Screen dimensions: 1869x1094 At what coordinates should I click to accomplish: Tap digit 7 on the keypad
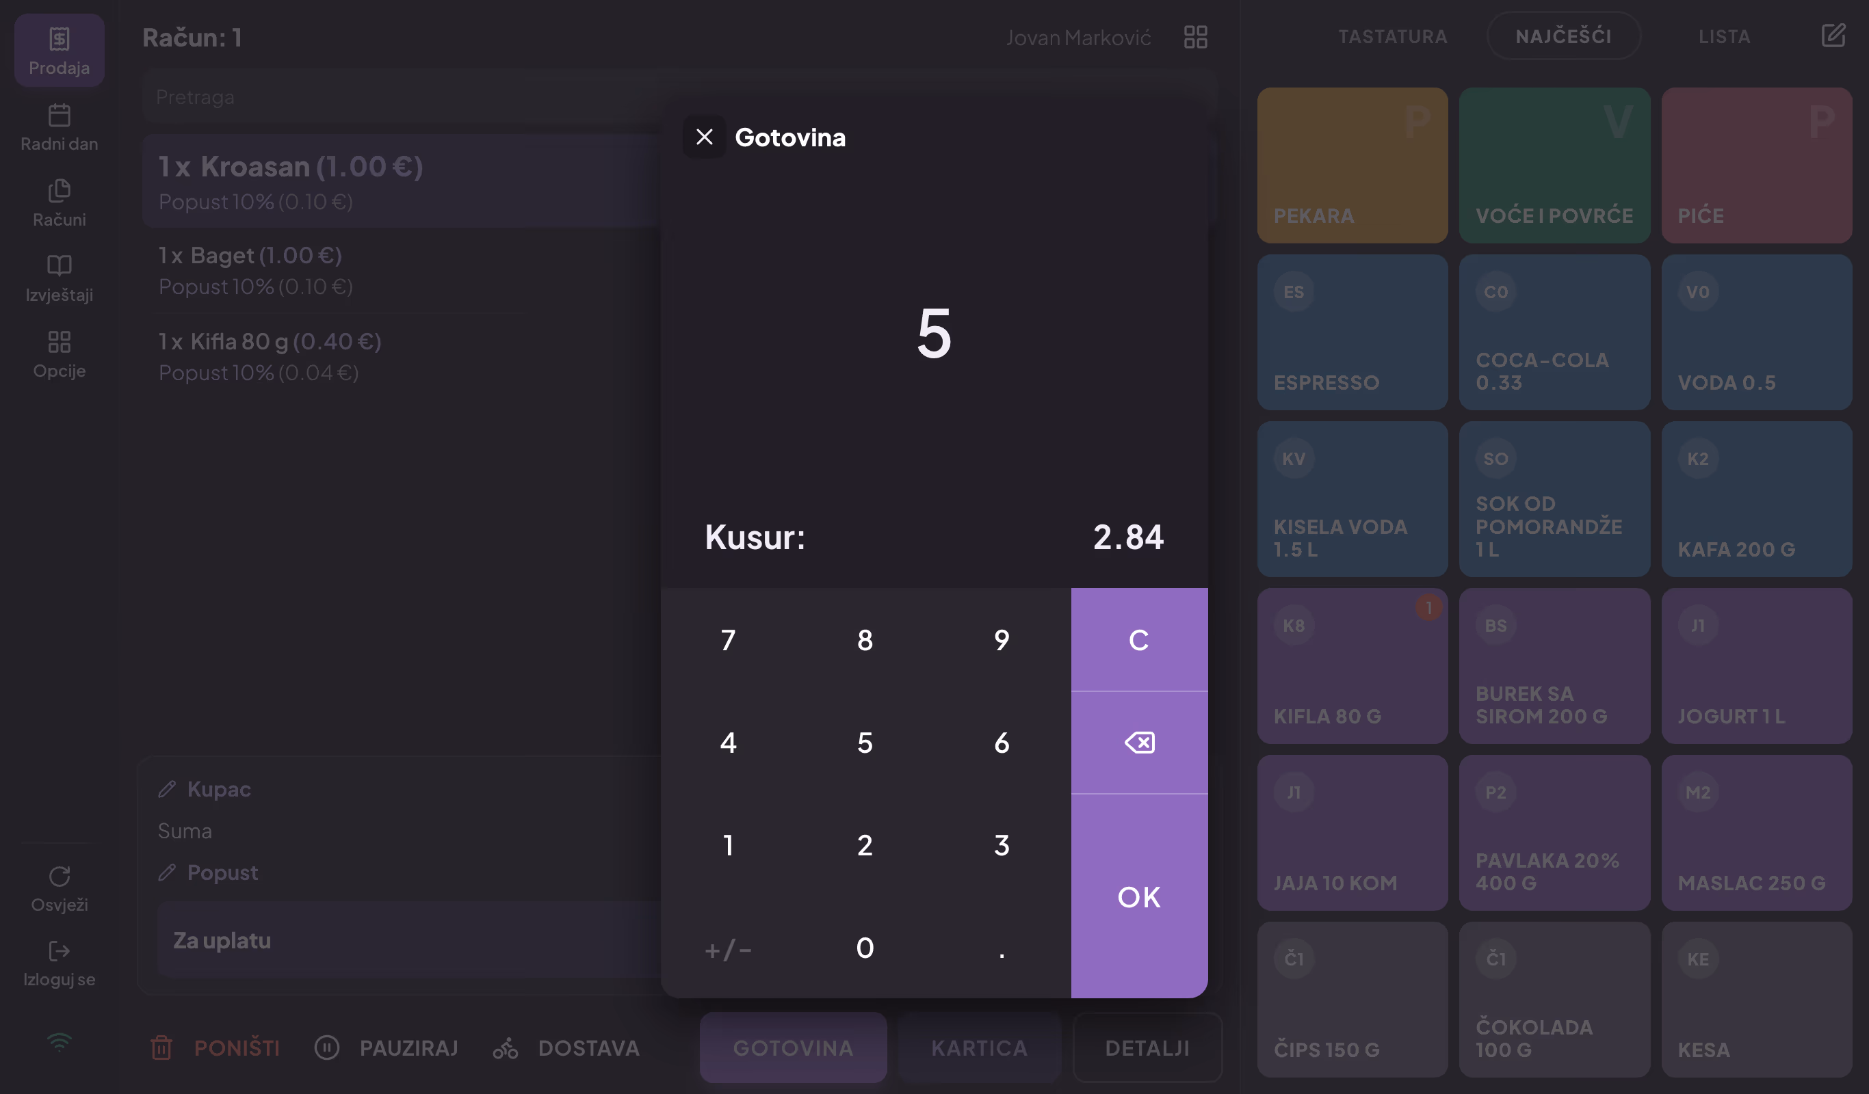click(729, 640)
